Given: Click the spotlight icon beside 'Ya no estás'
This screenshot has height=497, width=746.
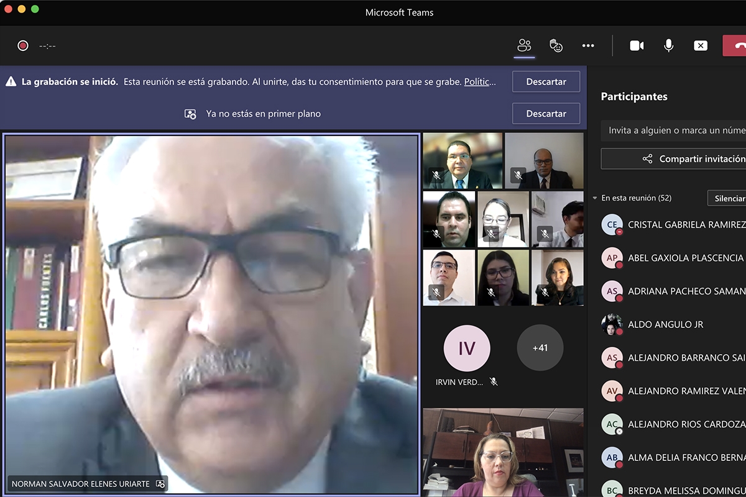Looking at the screenshot, I should click(x=190, y=114).
